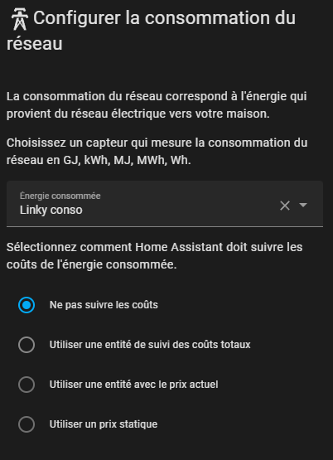Focus the Énergie consommée entity picker field

click(165, 204)
